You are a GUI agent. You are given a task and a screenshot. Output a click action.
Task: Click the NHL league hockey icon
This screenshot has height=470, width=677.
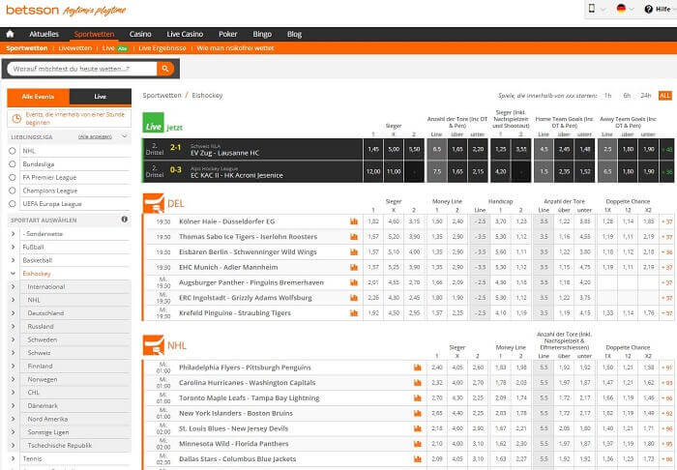tap(154, 345)
